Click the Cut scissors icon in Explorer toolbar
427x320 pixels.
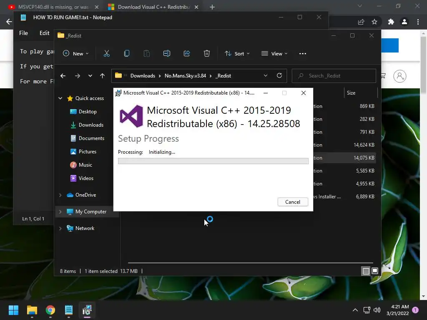pos(106,53)
